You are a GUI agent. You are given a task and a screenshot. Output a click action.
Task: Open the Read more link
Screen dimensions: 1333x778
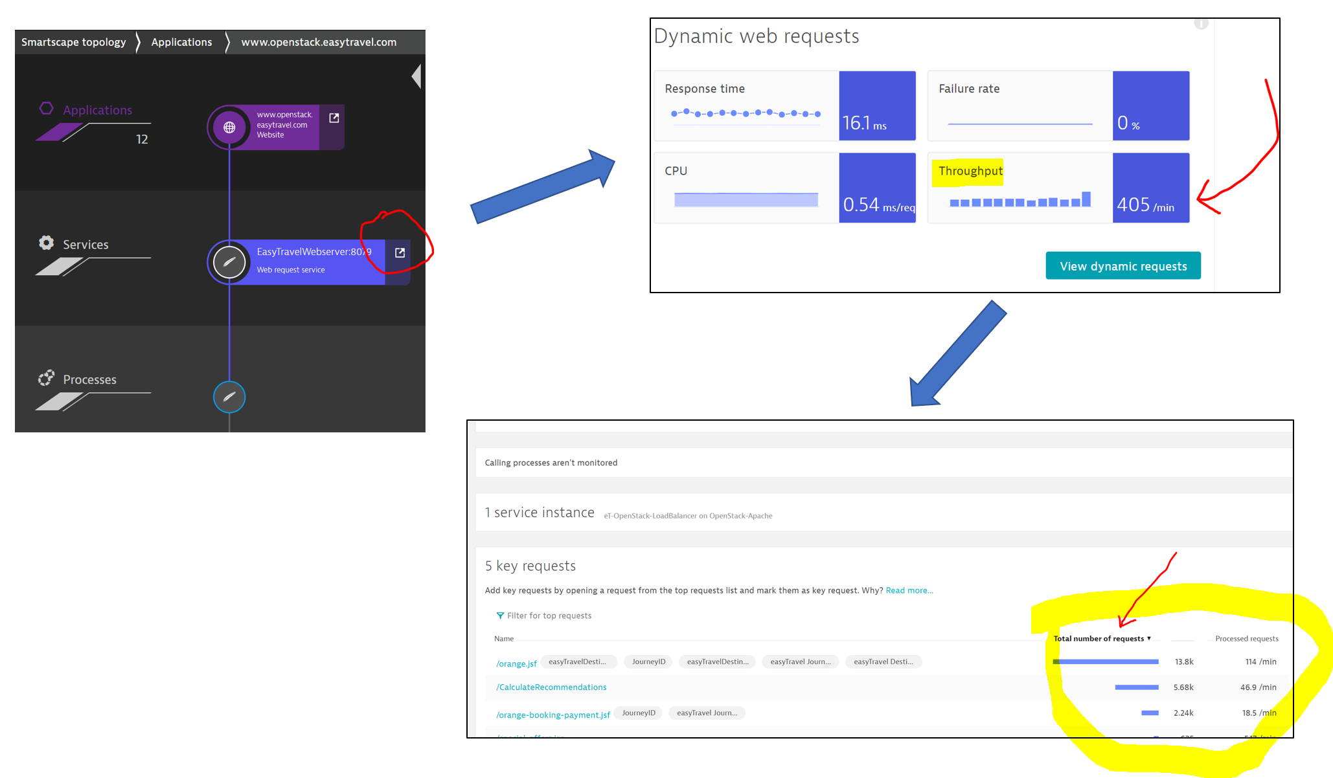[909, 590]
